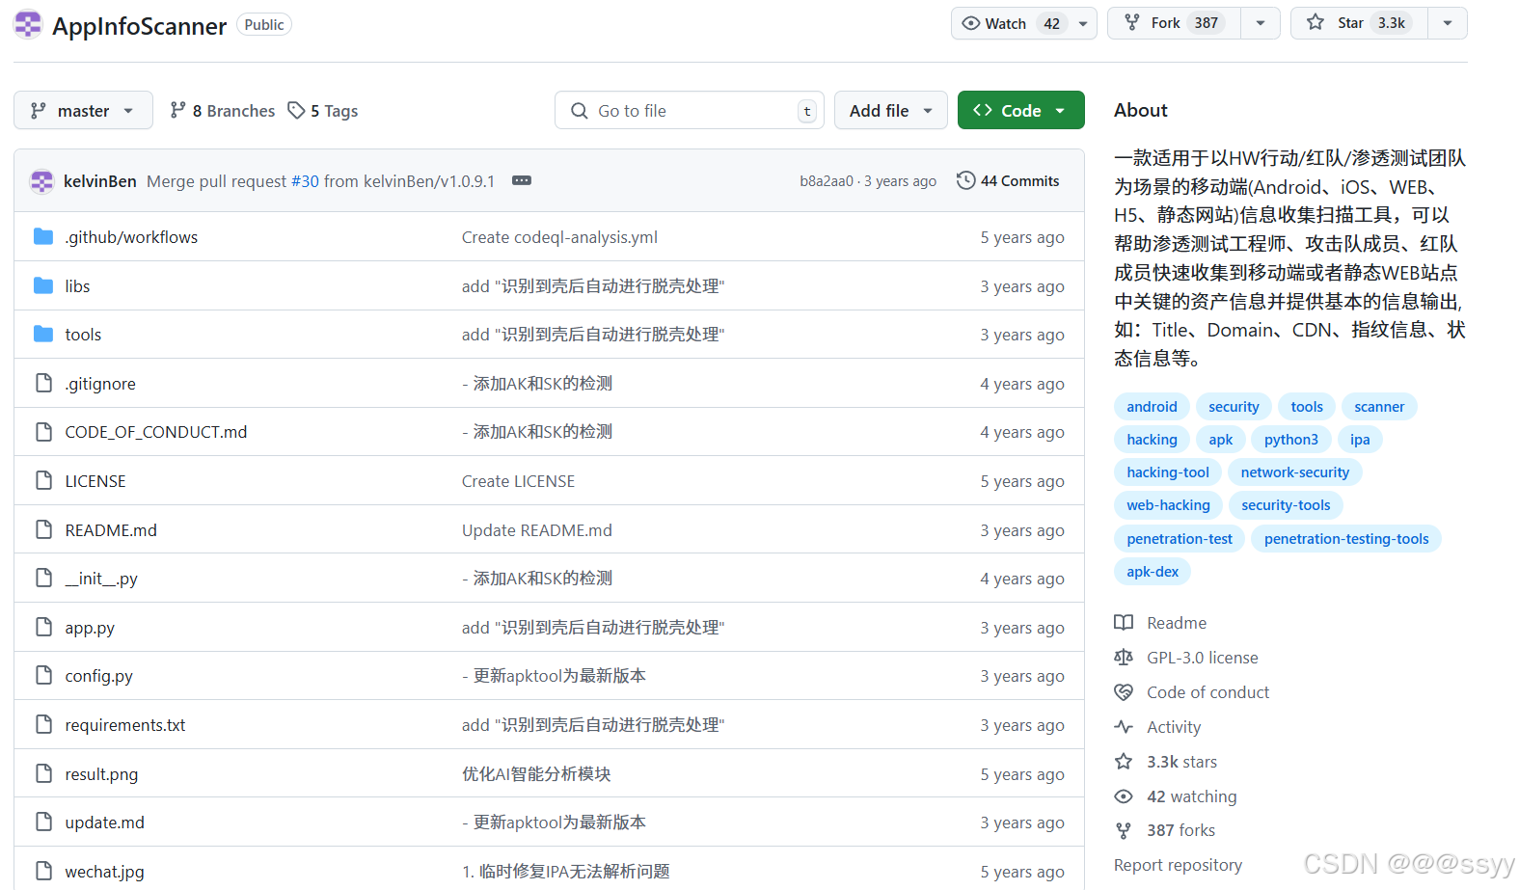Click the requirements.txt file icon

coord(43,725)
